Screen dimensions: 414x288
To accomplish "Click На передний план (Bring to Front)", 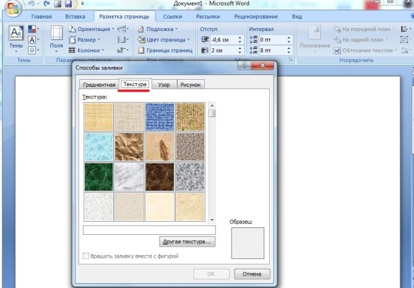I will [364, 30].
